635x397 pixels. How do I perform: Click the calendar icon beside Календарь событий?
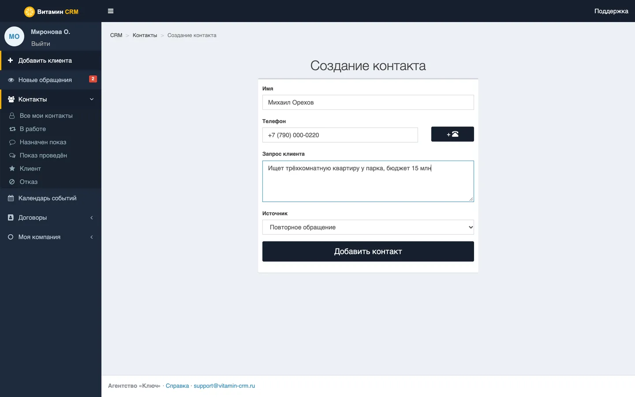click(x=11, y=198)
